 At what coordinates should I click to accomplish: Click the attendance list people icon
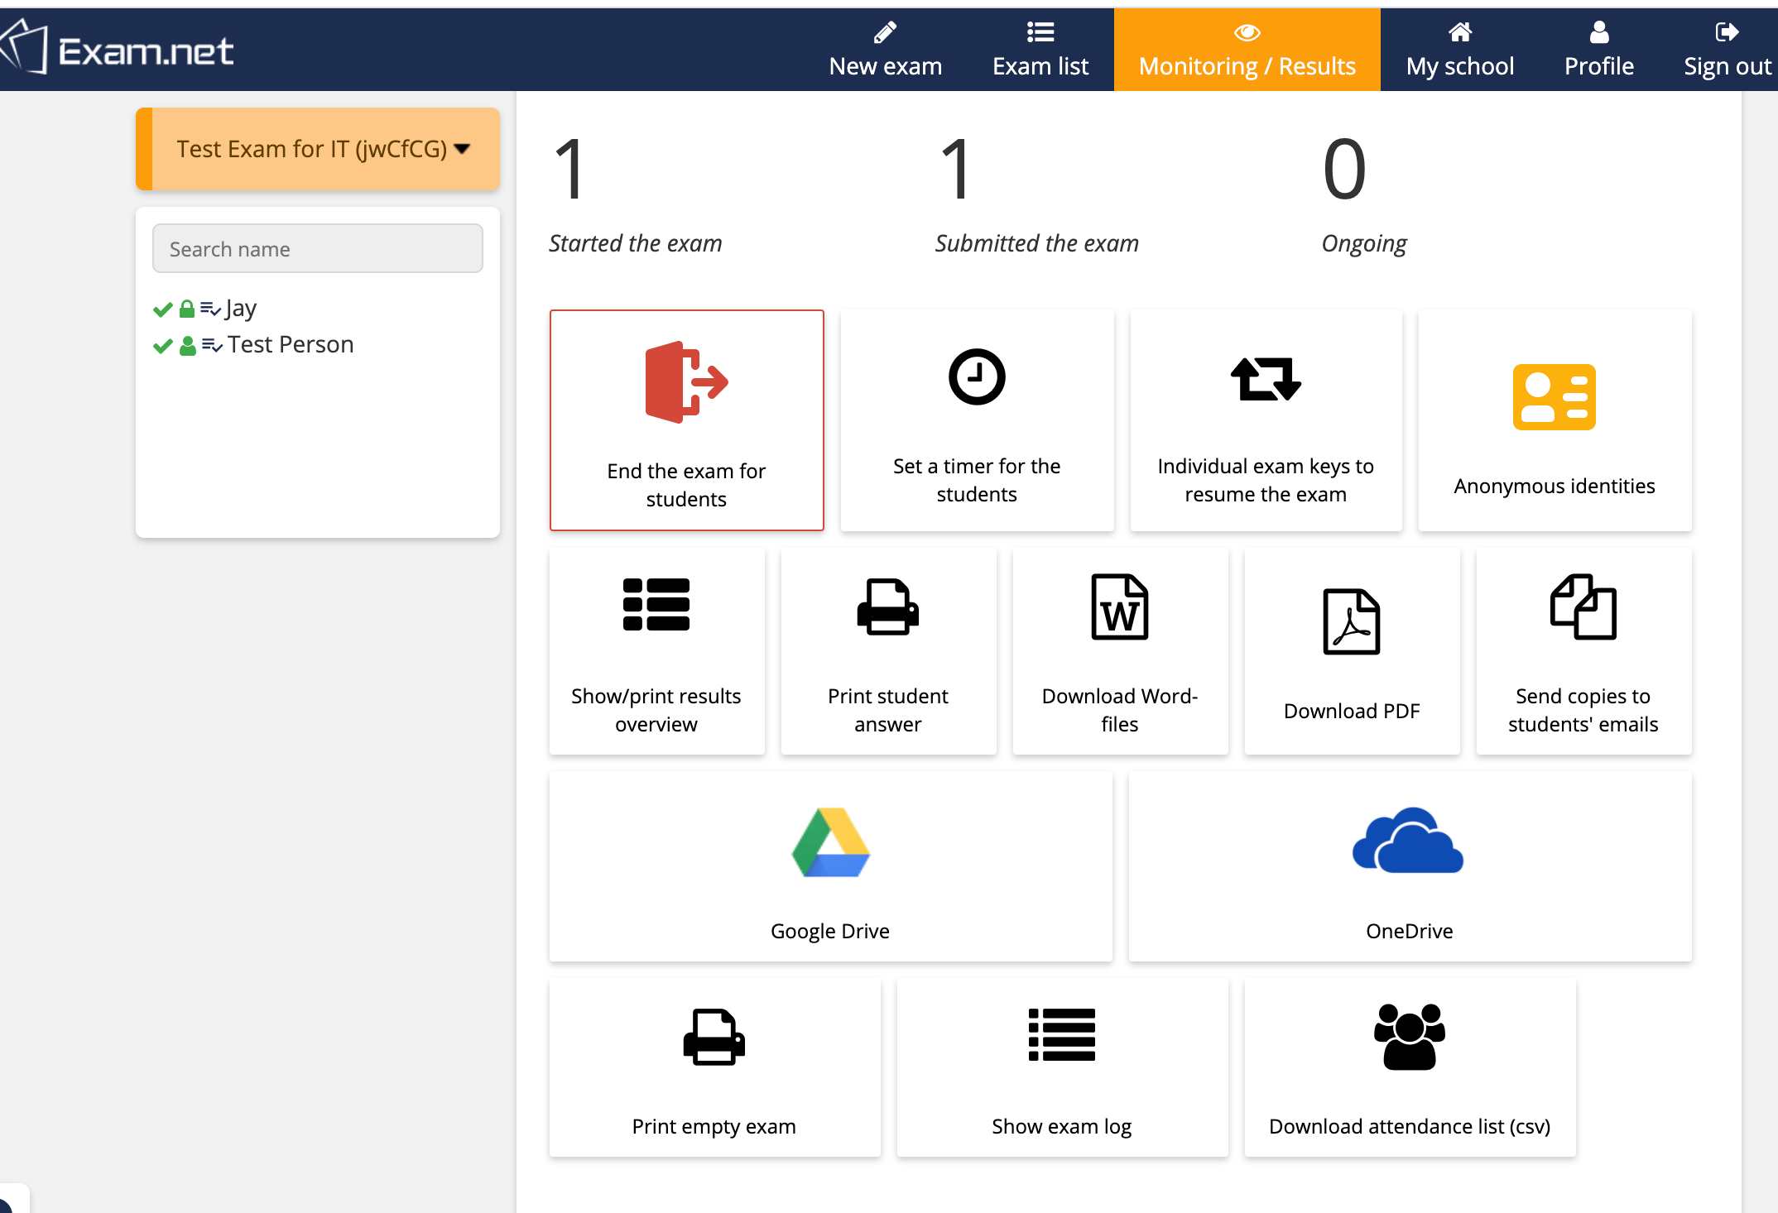pos(1409,1037)
